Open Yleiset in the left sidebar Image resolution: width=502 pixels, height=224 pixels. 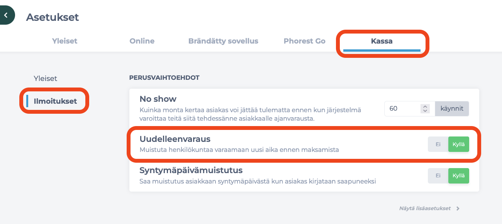click(46, 78)
